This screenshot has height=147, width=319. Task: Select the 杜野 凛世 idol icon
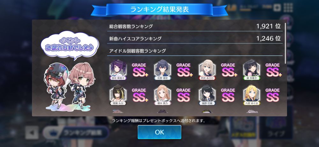click(x=163, y=70)
